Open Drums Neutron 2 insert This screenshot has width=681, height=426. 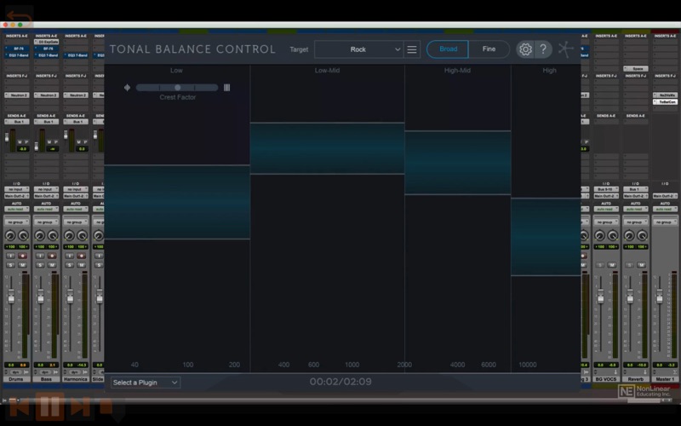[x=17, y=95]
